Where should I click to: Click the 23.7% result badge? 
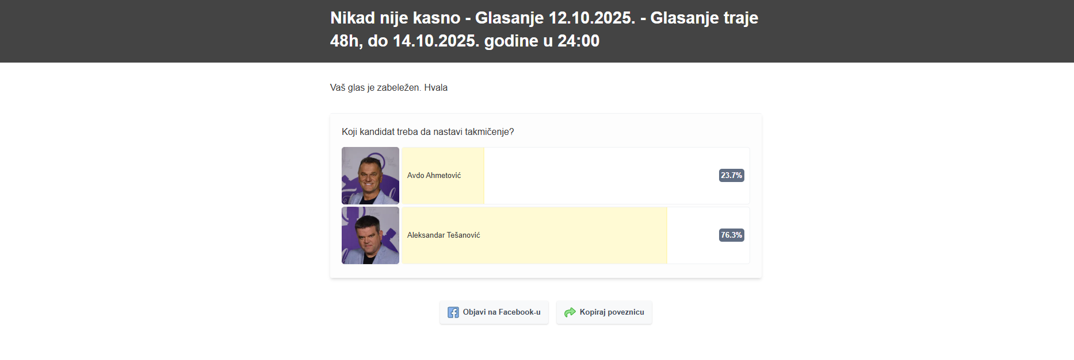pyautogui.click(x=731, y=176)
